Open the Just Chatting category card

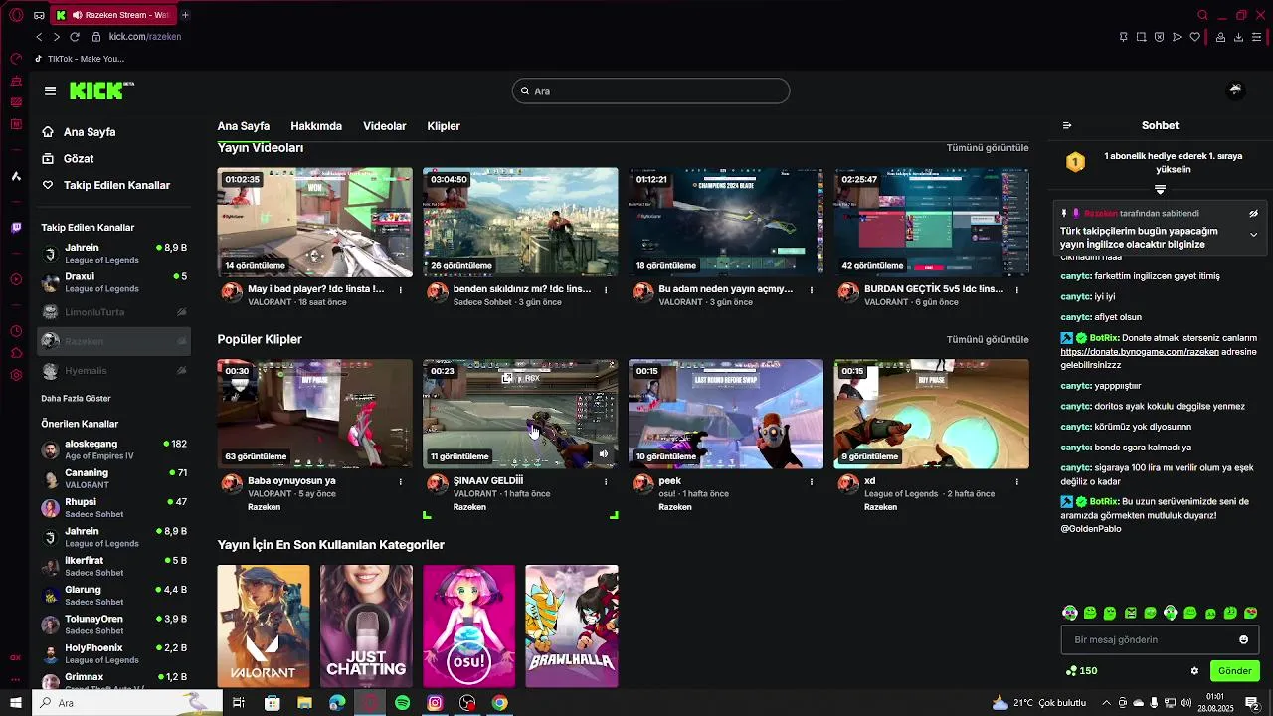pyautogui.click(x=366, y=626)
